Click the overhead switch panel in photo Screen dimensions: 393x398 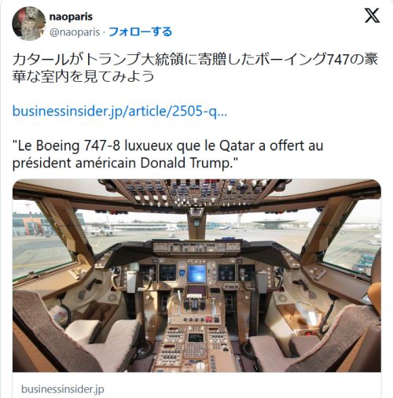pyautogui.click(x=196, y=193)
